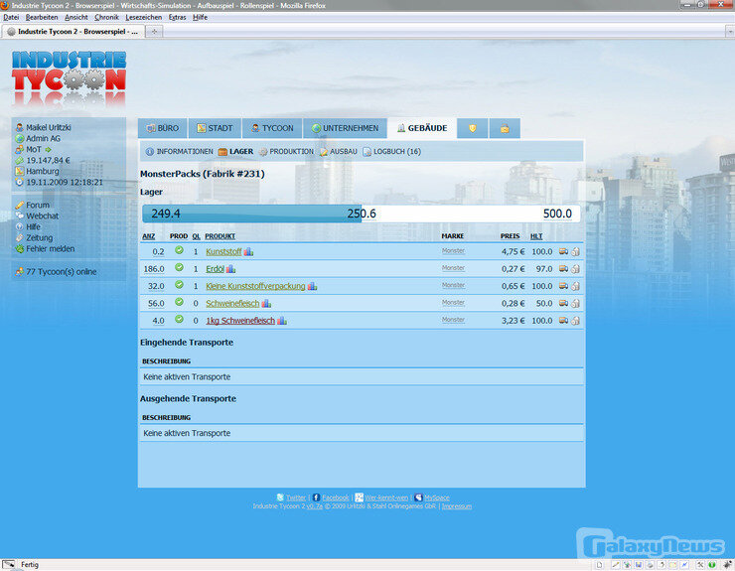The image size is (735, 571).
Task: Switch to the UNTERNEHMEN tab
Action: (x=345, y=128)
